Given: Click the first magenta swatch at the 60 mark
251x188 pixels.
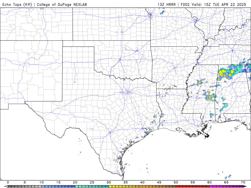Looking at the screenshot, I should tap(211, 186).
